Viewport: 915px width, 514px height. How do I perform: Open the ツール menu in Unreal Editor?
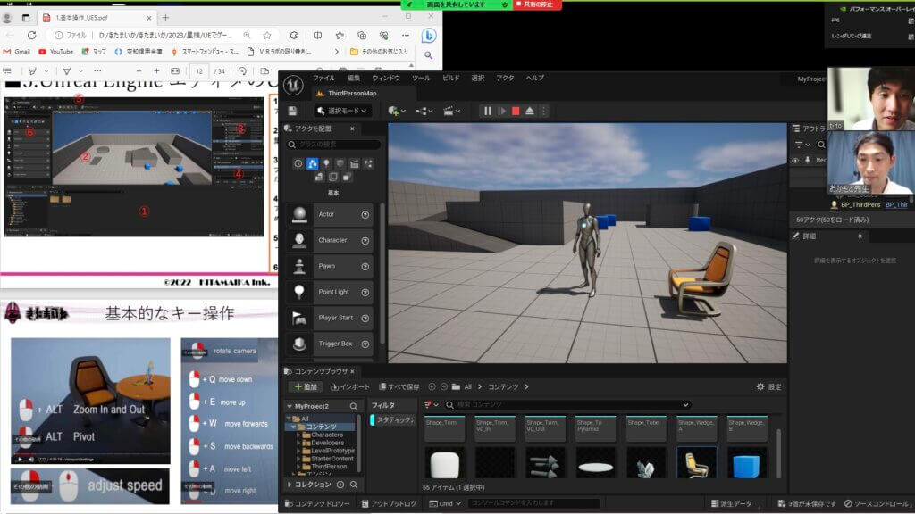point(421,79)
